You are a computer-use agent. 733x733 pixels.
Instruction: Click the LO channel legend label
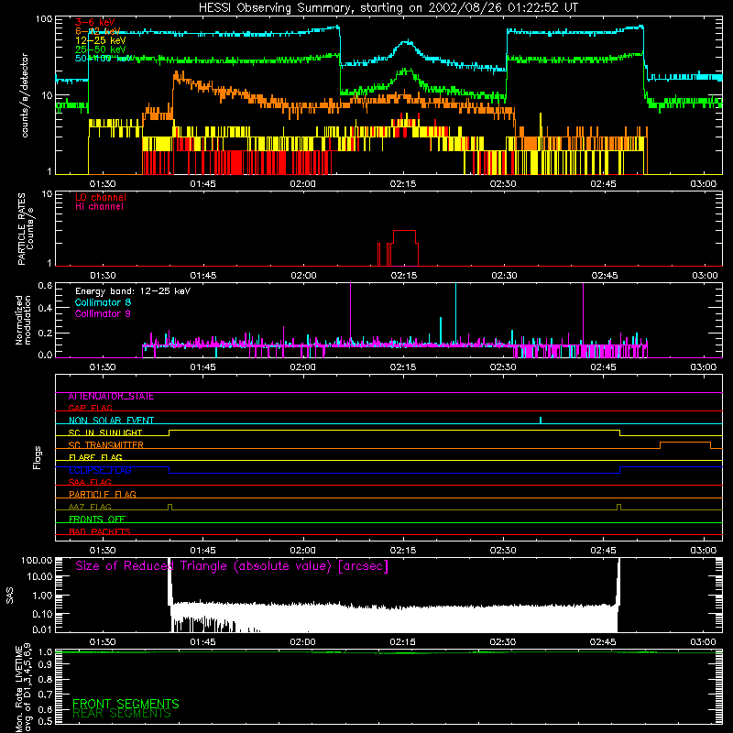[101, 197]
